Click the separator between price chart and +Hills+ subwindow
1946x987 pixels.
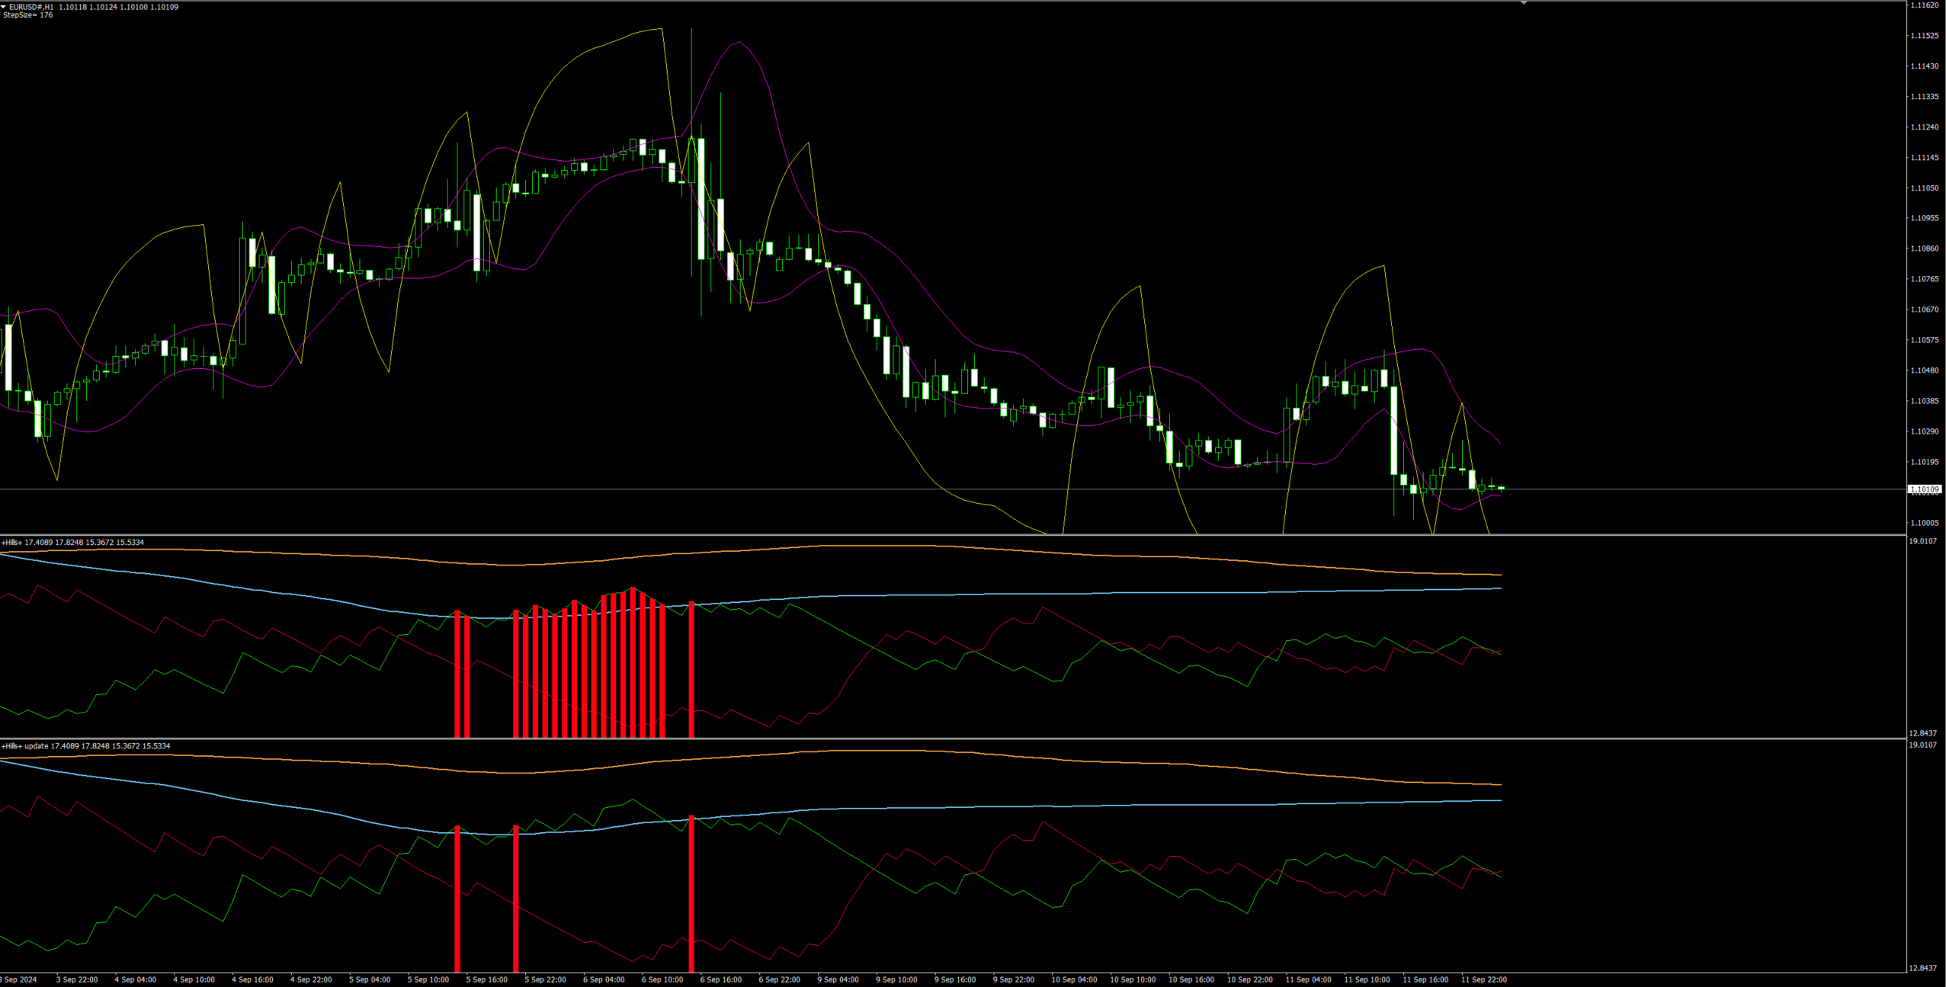(915, 535)
